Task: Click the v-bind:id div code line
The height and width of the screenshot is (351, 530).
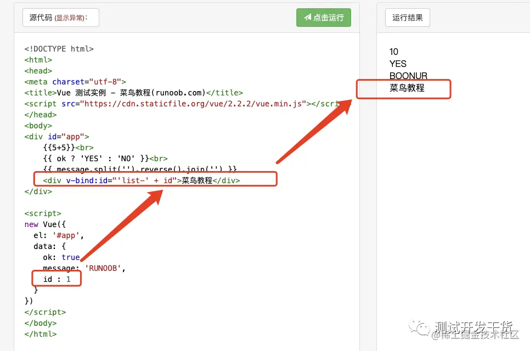Action: point(142,180)
